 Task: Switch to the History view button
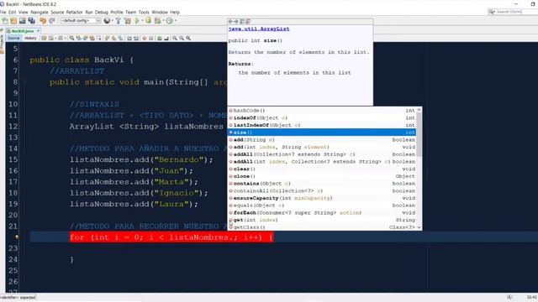(x=30, y=38)
